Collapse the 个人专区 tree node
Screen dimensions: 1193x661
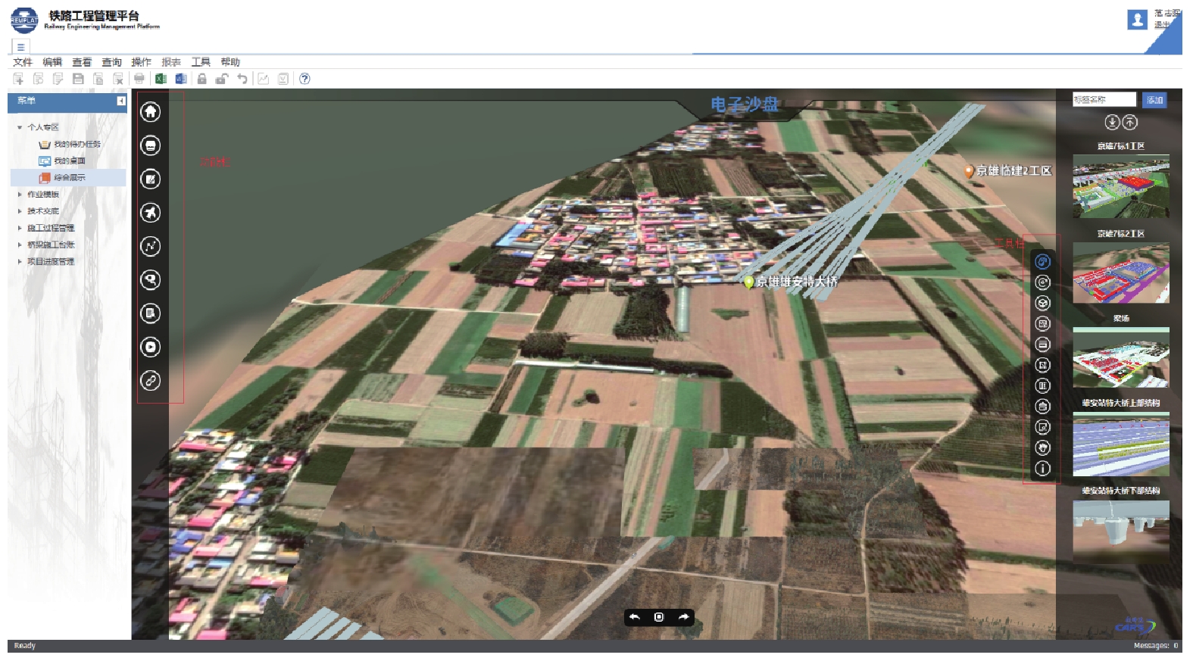click(20, 127)
